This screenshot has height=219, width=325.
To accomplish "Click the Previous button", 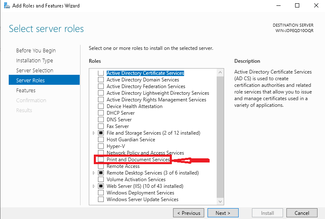I will (188, 213).
